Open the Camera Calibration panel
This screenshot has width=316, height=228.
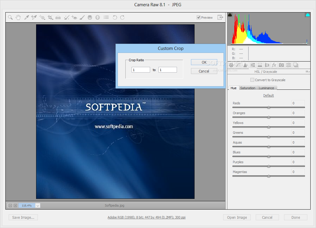pyautogui.click(x=281, y=65)
